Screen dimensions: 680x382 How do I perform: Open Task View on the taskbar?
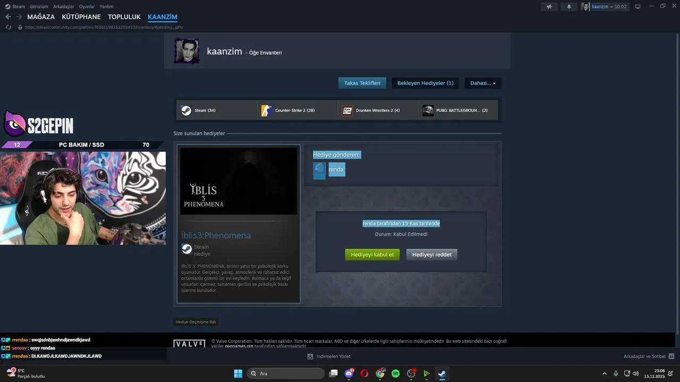click(x=333, y=374)
